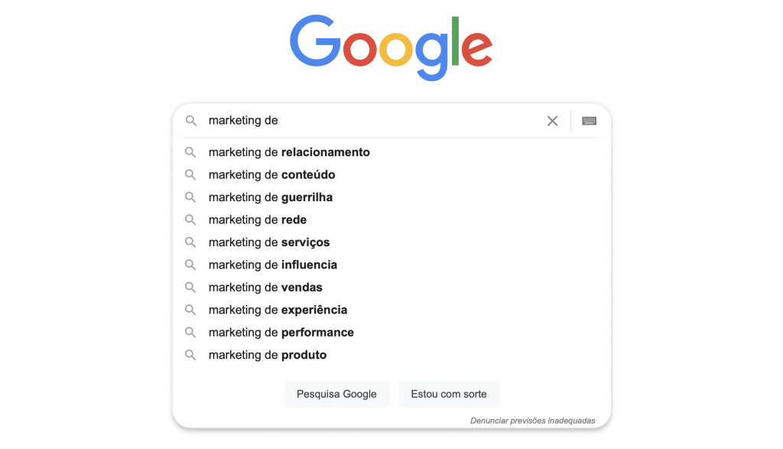Click magnifier icon beside serviços suggestion
Image resolution: width=783 pixels, height=449 pixels.
click(191, 242)
